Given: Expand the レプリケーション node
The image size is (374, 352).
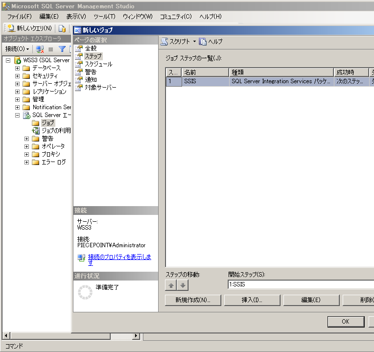Looking at the screenshot, I should click(x=17, y=92).
